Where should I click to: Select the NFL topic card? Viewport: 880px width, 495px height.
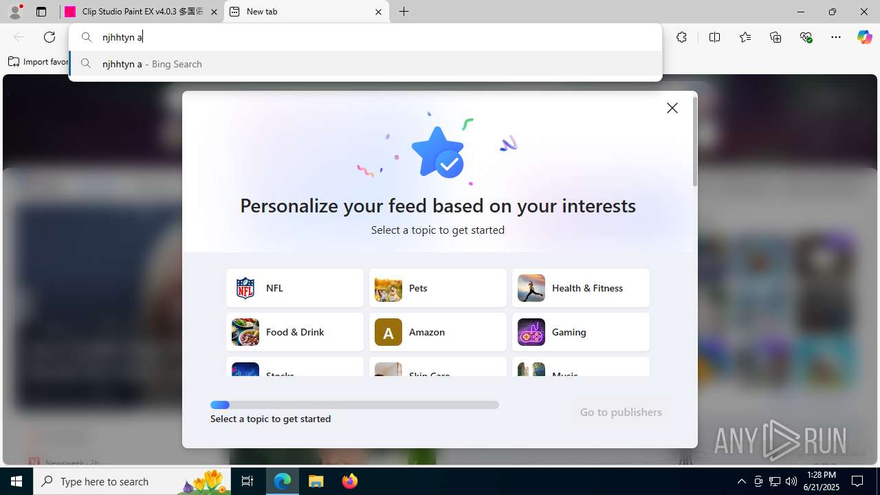pos(295,288)
